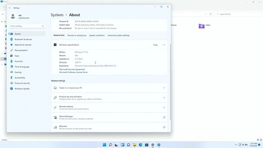Open System protection link
263x148 pixels.
pyautogui.click(x=97, y=35)
